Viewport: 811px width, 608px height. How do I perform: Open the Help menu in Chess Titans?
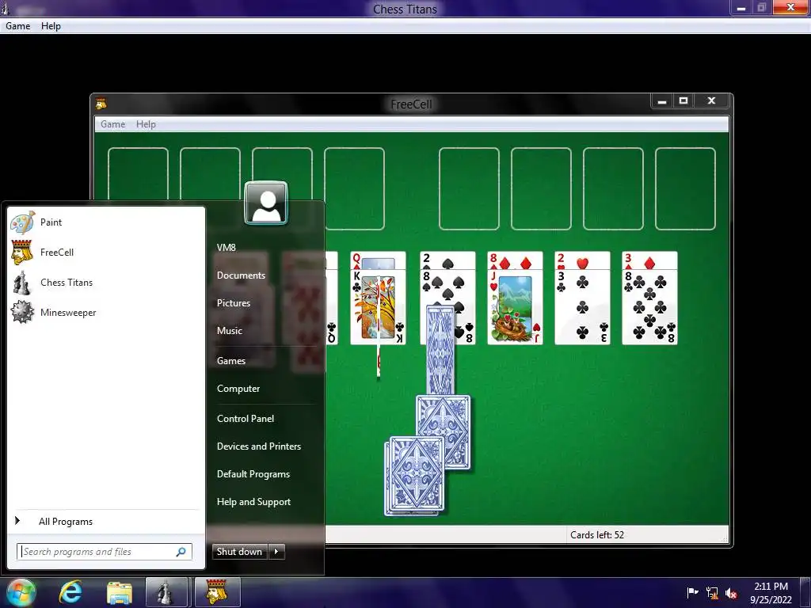point(51,26)
